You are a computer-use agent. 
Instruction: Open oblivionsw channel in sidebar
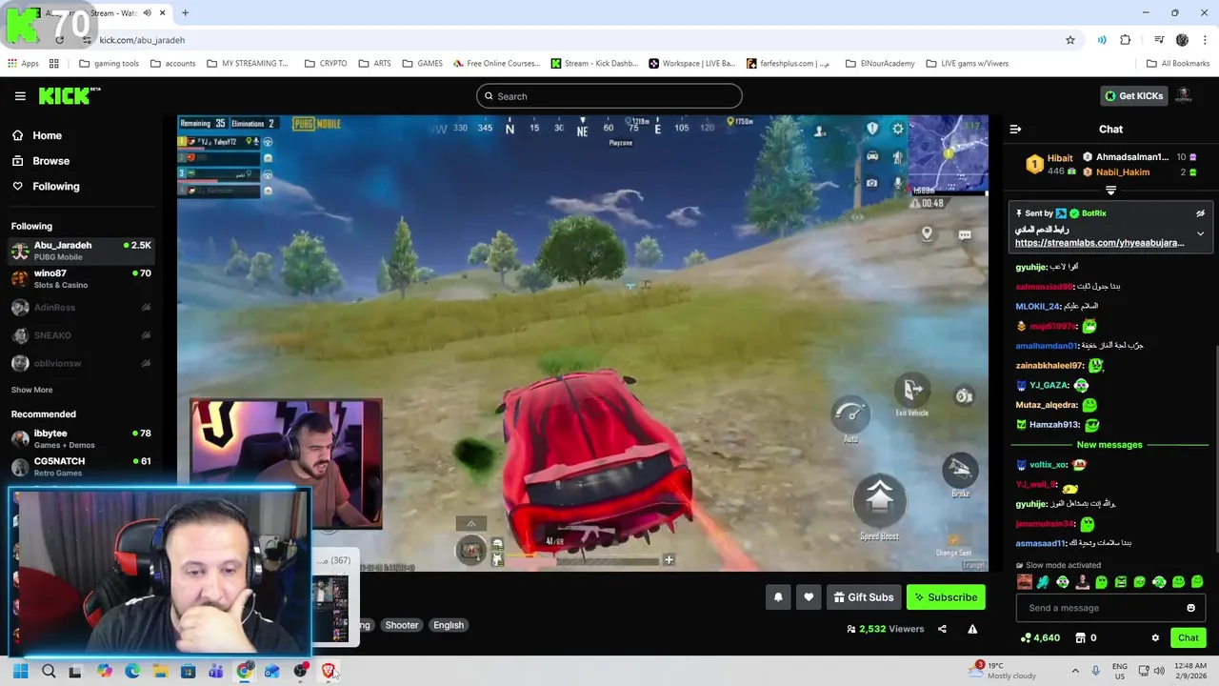[81, 363]
